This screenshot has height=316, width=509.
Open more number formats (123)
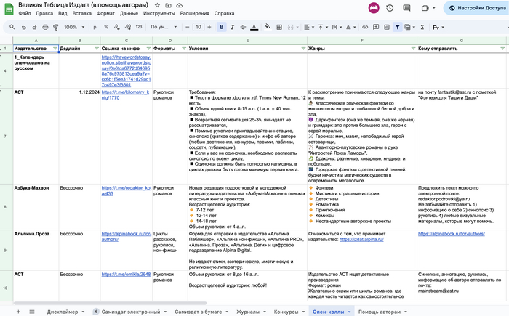pos(139,28)
